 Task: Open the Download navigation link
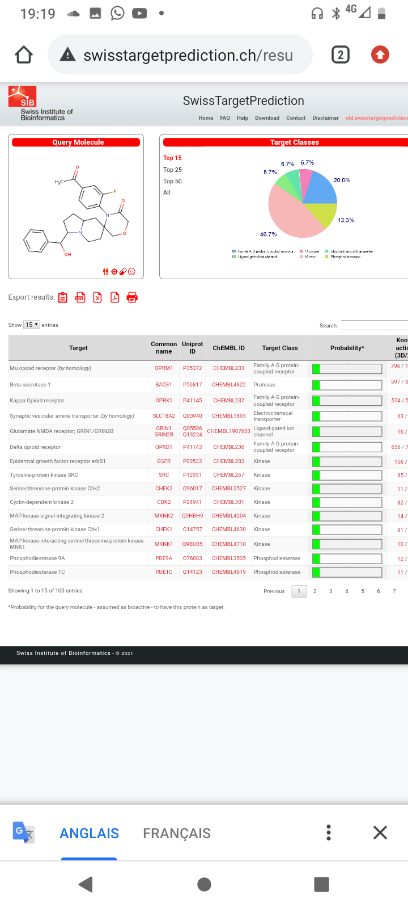coord(267,118)
